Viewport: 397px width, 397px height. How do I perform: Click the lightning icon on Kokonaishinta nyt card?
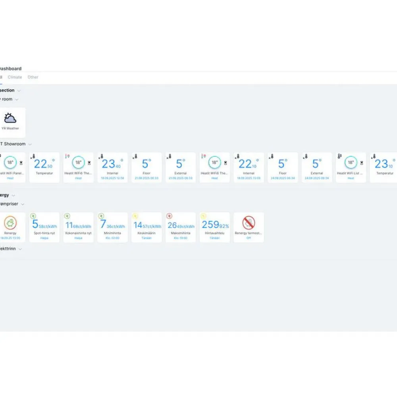point(67,216)
